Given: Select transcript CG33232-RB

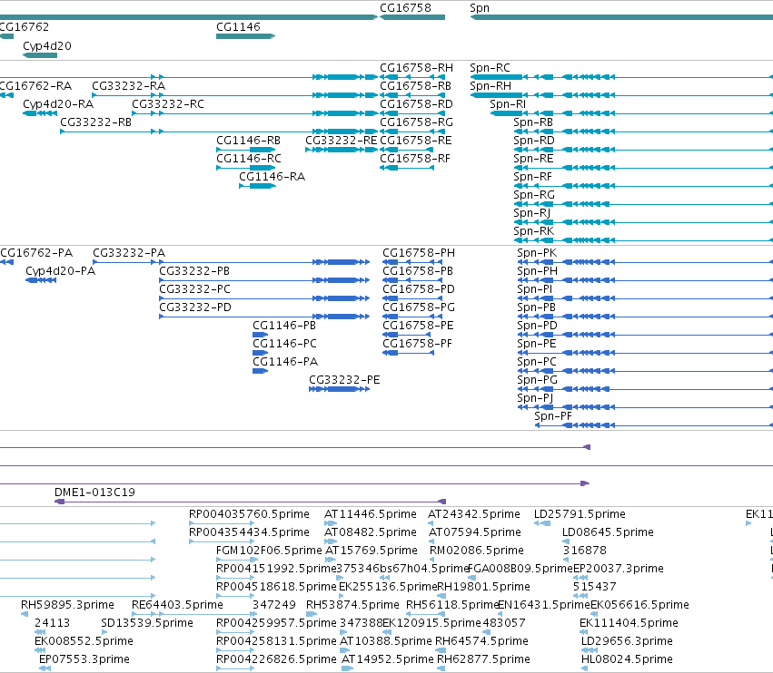Looking at the screenshot, I should point(96,122).
